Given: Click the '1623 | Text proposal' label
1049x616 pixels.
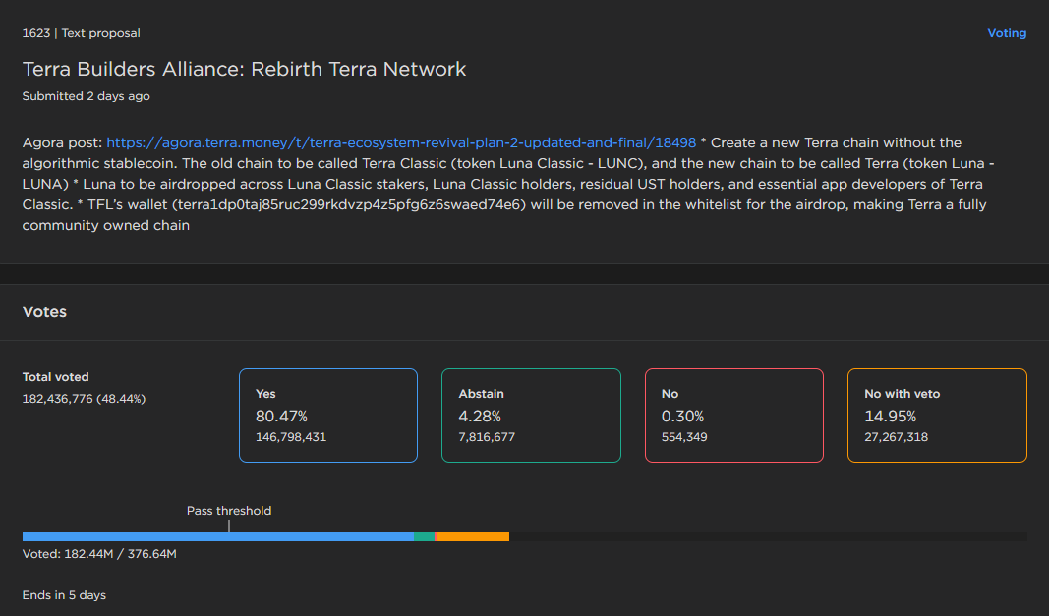Looking at the screenshot, I should click(x=81, y=33).
